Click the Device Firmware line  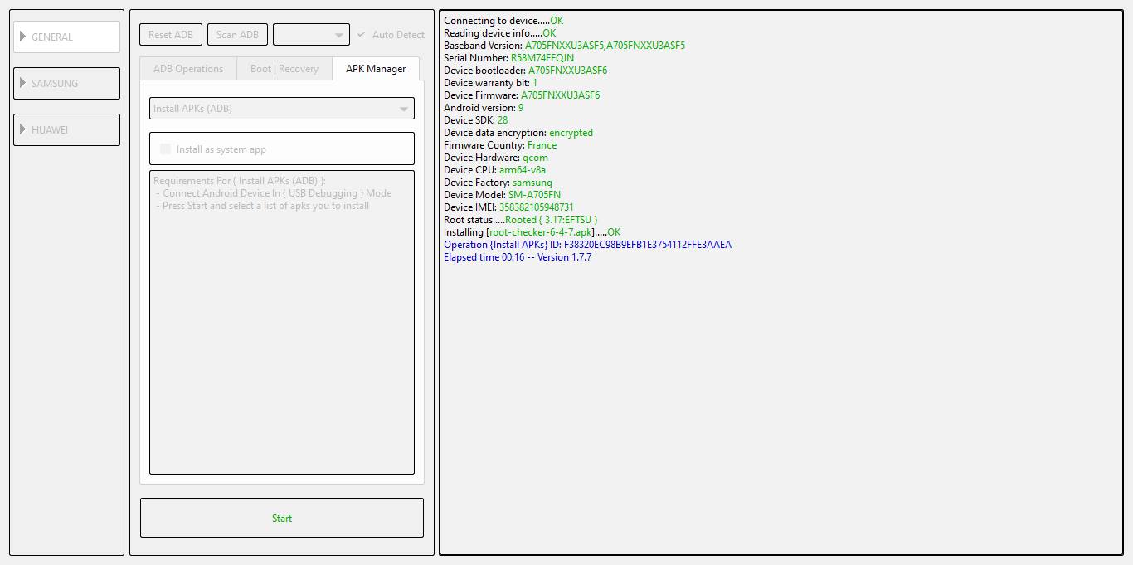[x=522, y=95]
